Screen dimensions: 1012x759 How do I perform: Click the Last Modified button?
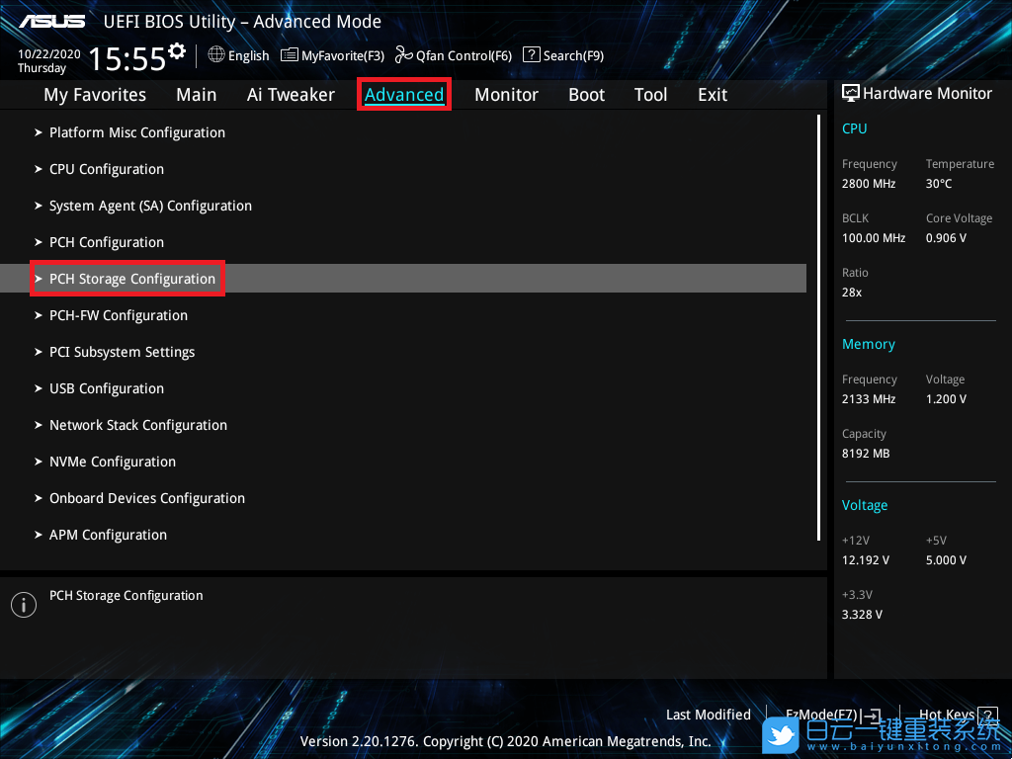click(708, 715)
